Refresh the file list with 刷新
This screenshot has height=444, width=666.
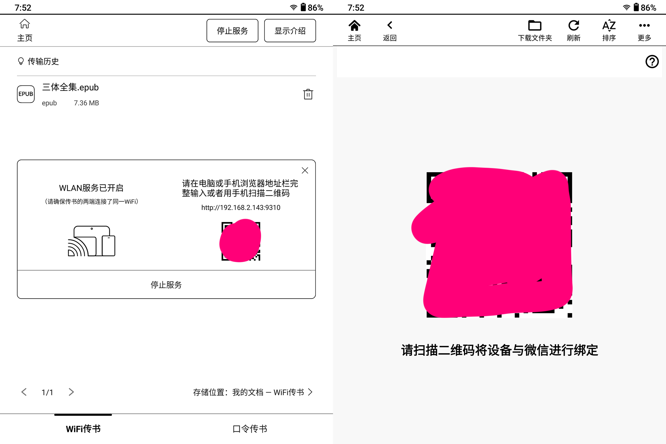coord(574,30)
